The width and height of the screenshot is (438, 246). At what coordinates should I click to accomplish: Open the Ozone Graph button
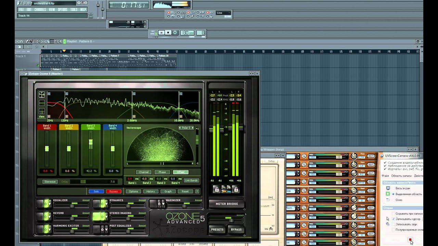168,191
